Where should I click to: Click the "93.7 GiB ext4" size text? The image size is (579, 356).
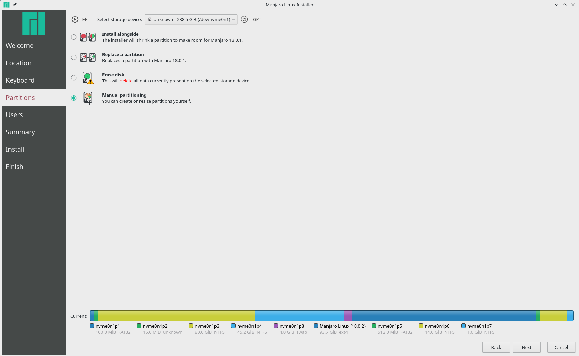(x=334, y=332)
